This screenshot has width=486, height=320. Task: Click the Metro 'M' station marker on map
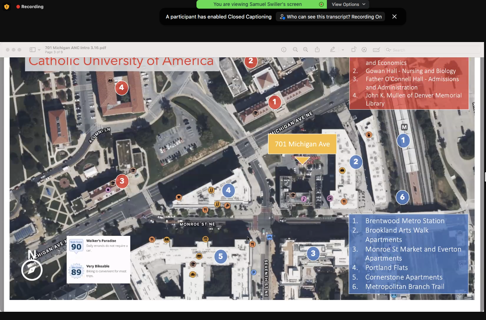click(x=404, y=127)
